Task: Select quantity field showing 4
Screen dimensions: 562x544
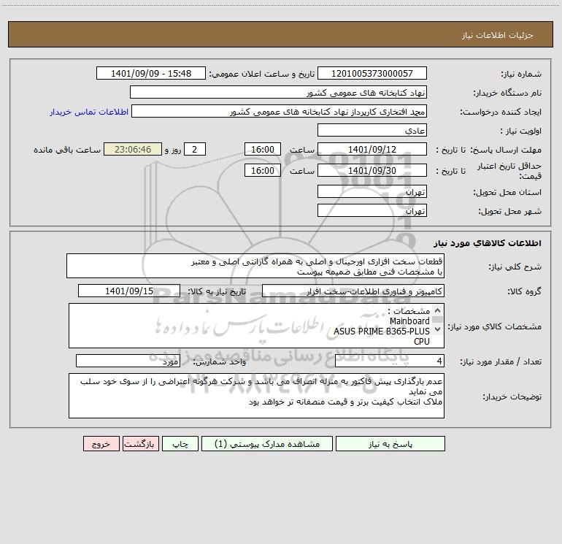Action: (x=390, y=361)
